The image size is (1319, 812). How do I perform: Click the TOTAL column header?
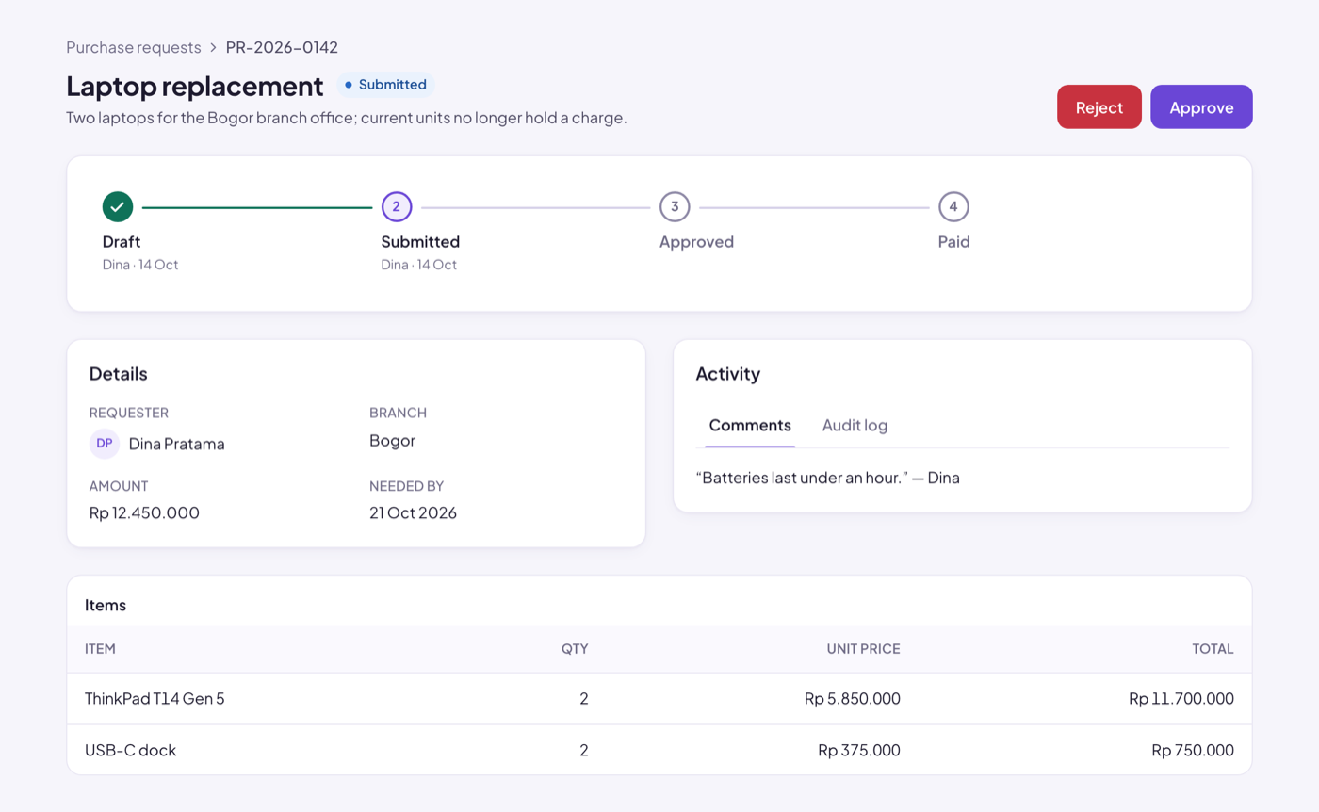coord(1213,649)
